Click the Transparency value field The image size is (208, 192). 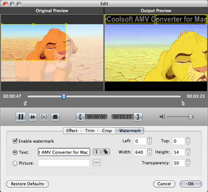pyautogui.click(x=179, y=163)
